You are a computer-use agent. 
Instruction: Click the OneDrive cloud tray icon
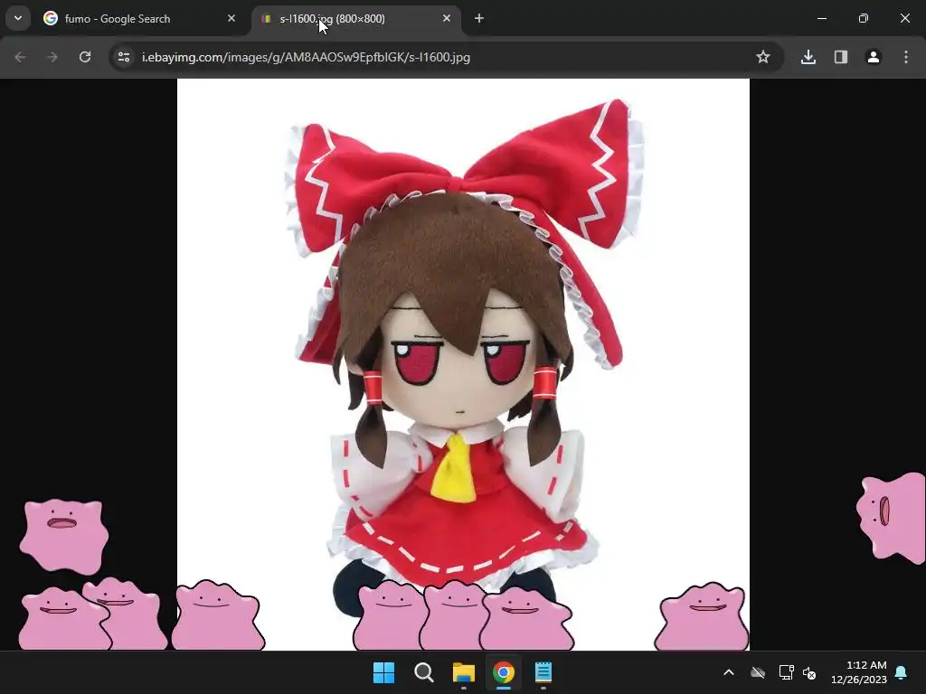758,672
